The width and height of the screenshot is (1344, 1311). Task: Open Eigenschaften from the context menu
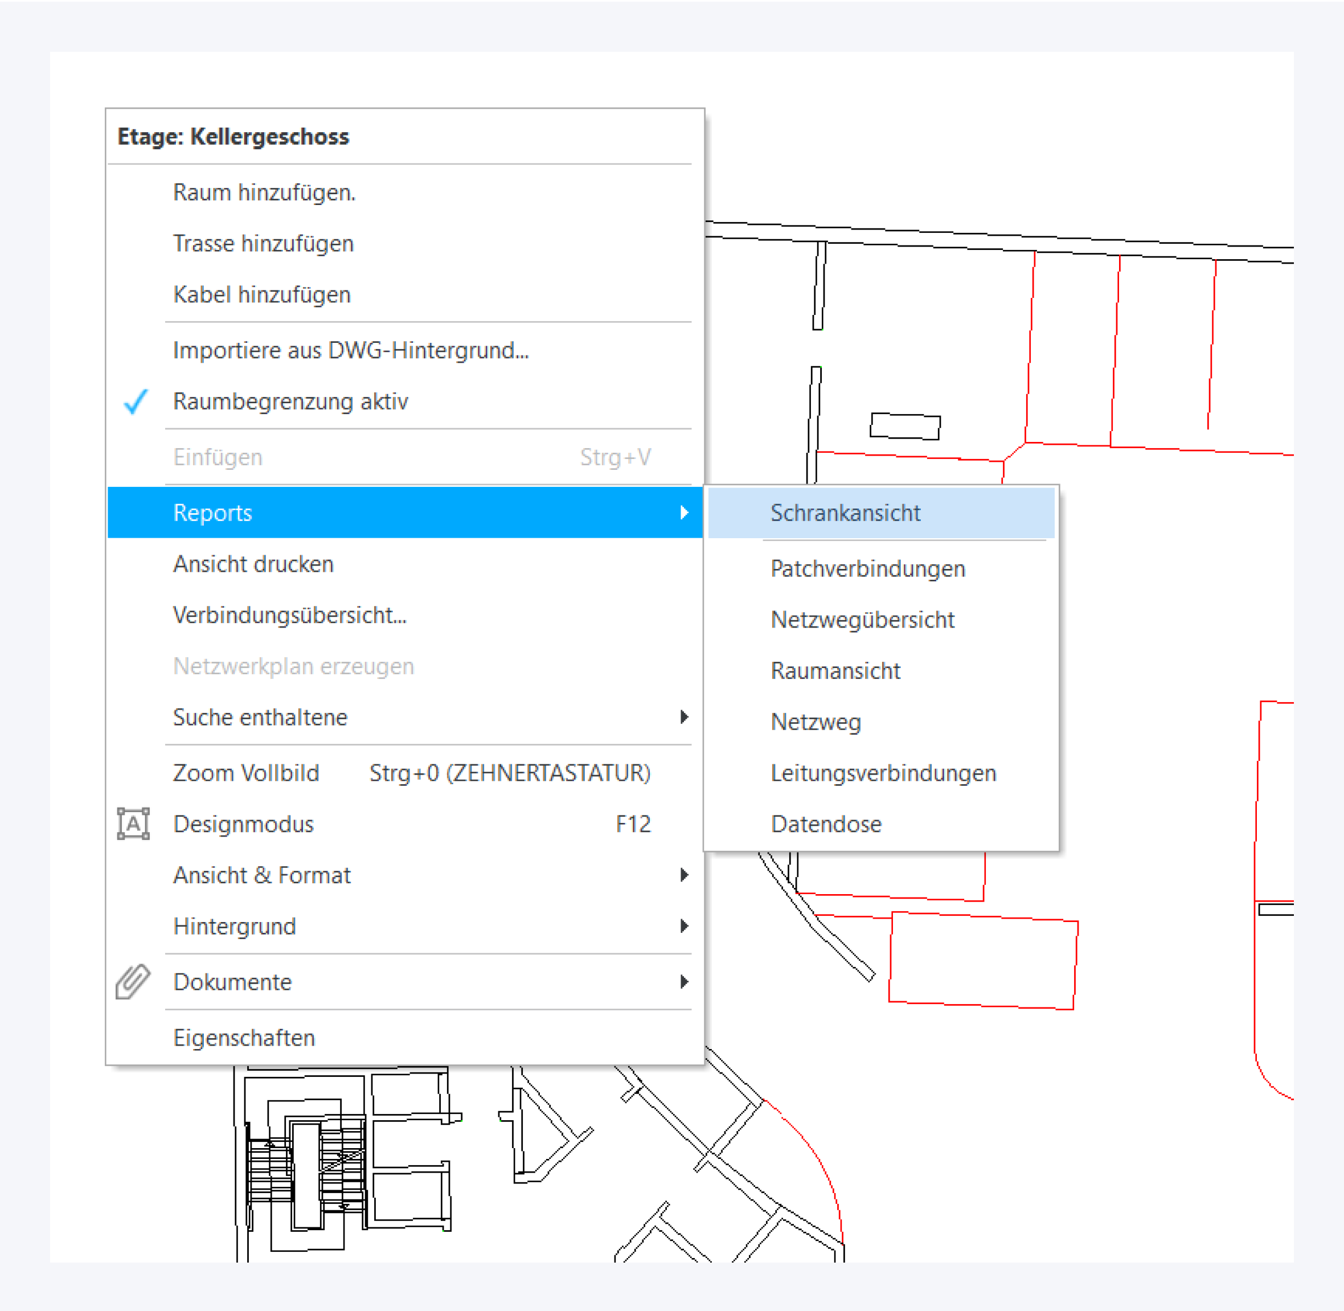244,1038
